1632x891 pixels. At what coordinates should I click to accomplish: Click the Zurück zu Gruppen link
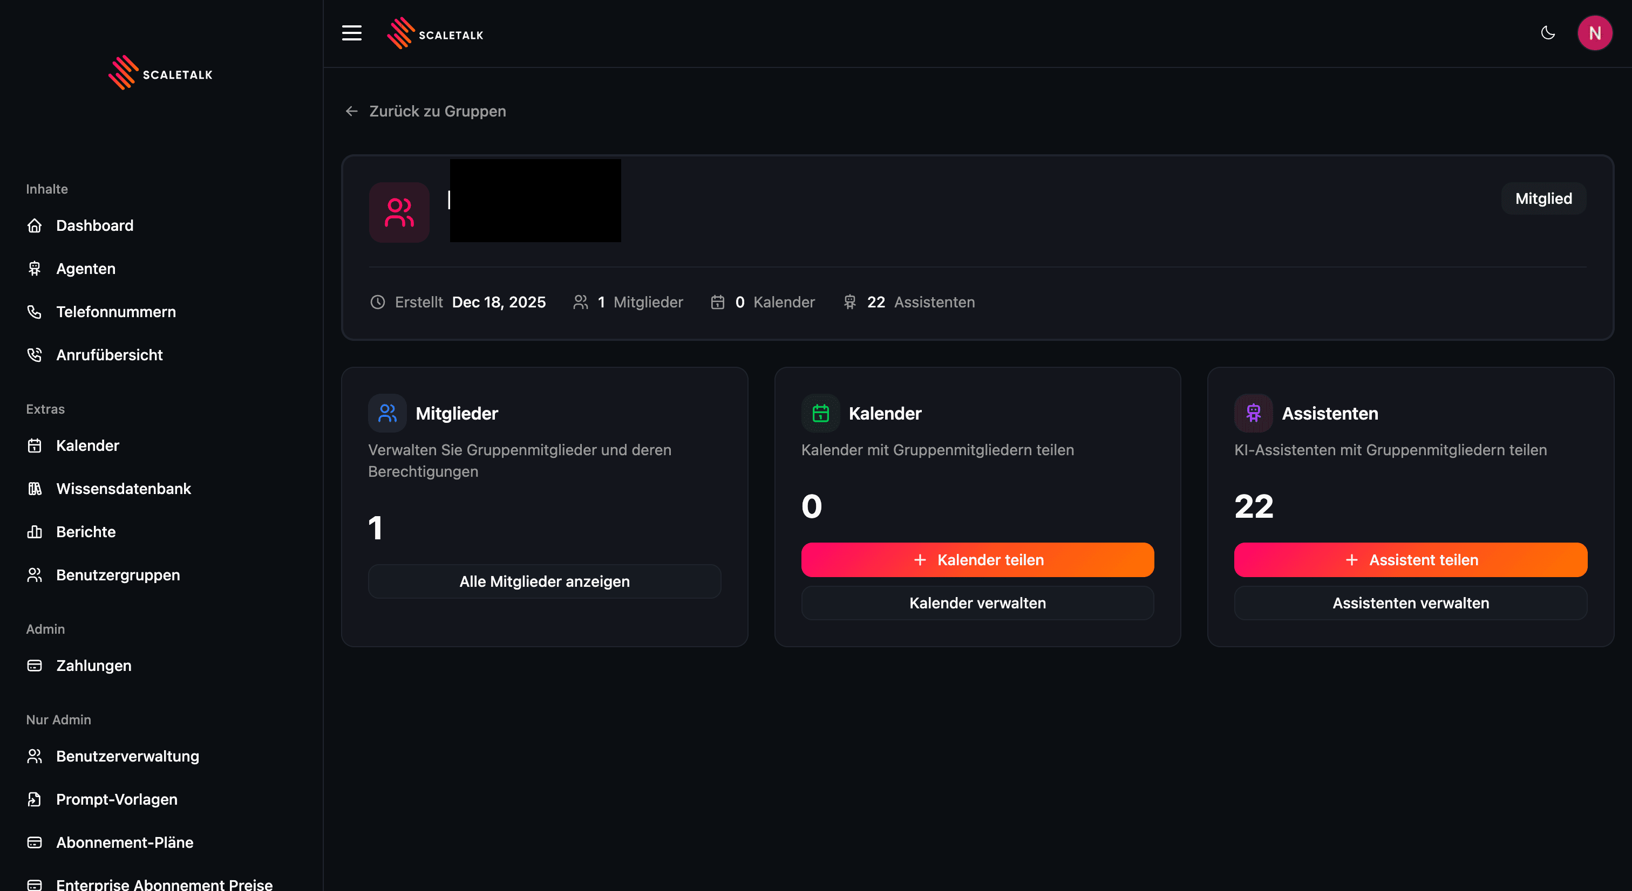click(x=437, y=111)
